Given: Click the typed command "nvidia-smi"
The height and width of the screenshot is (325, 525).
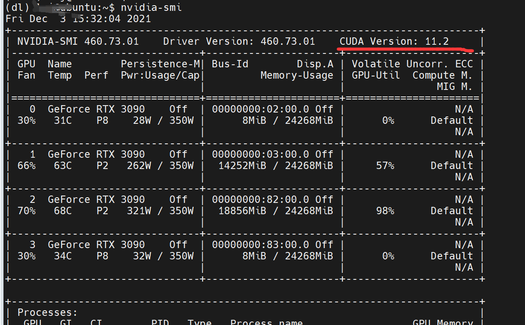Looking at the screenshot, I should coord(151,7).
